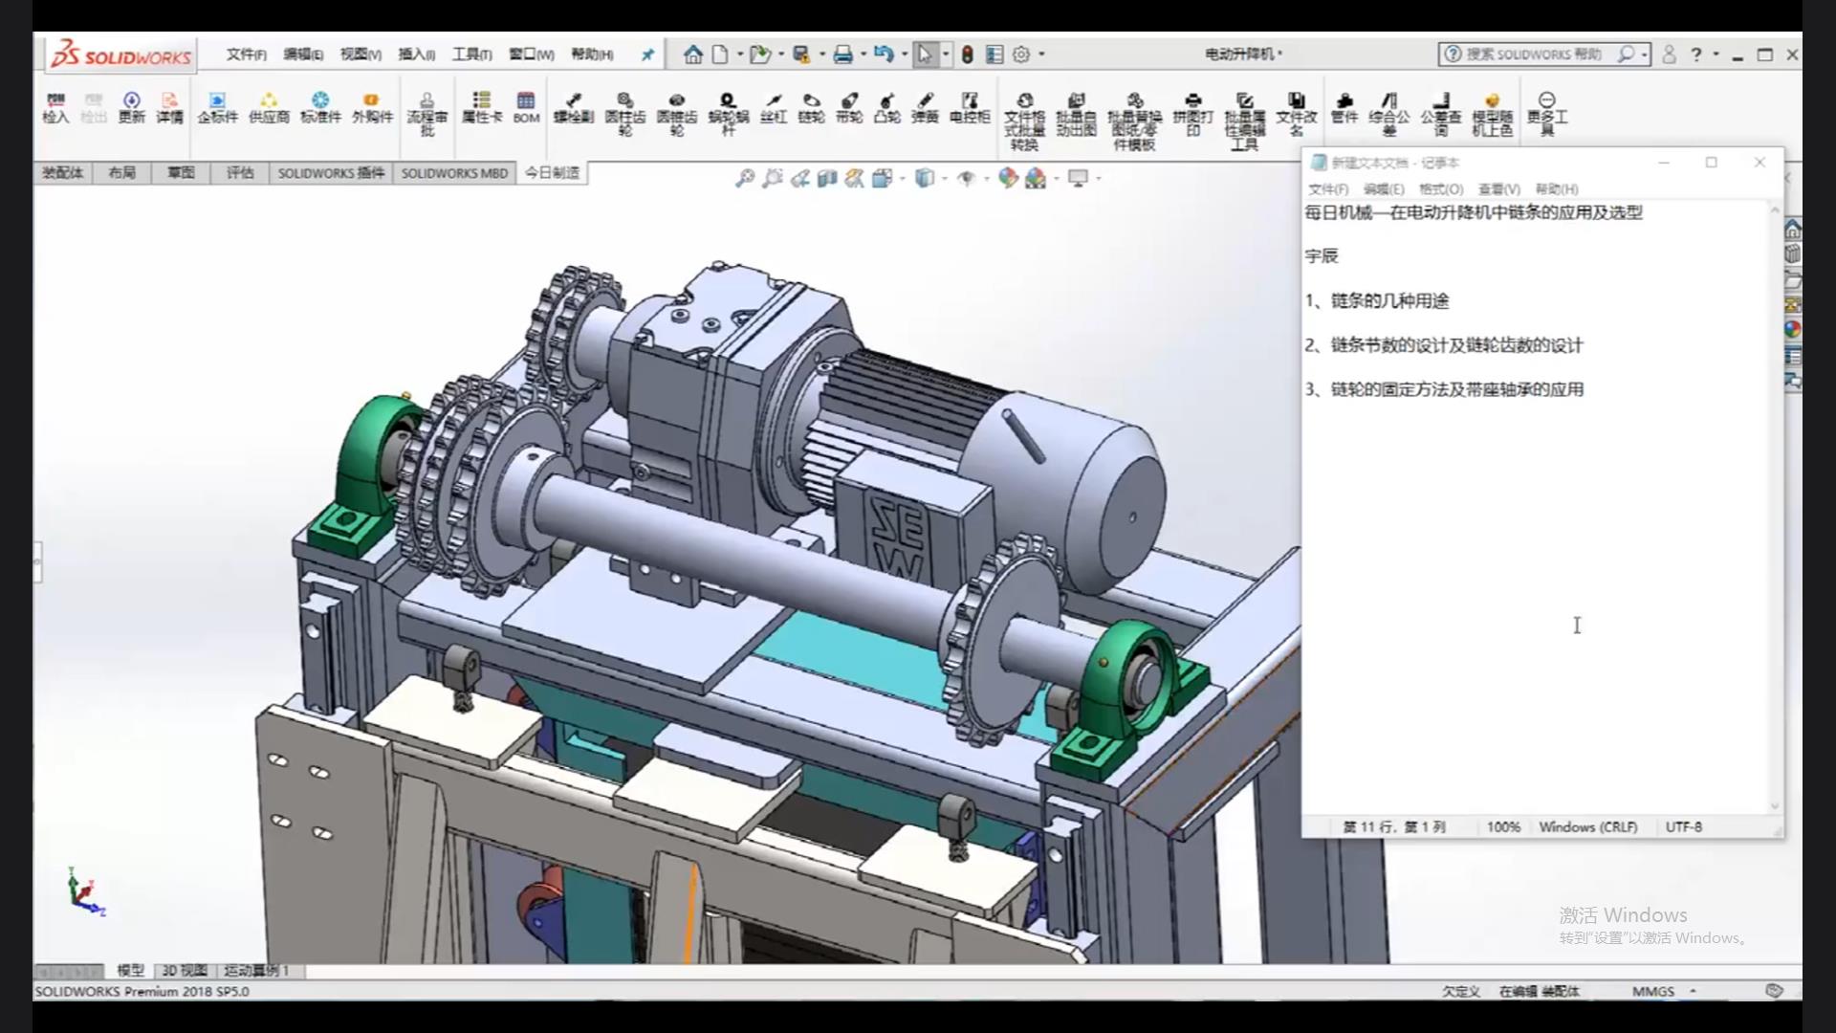The height and width of the screenshot is (1033, 1836).
Task: Expand the Options gear dropdown arrow
Action: (1041, 55)
